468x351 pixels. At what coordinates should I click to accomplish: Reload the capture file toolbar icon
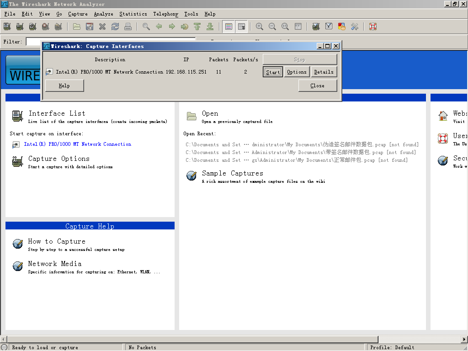(115, 27)
